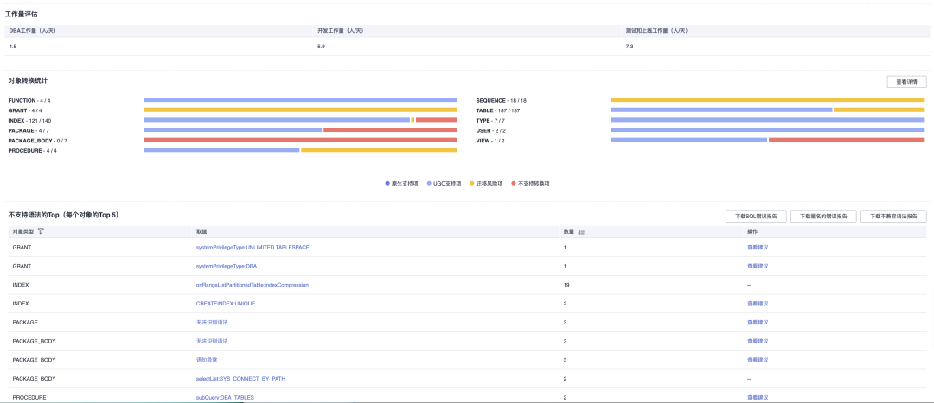Viewport: 934px width, 403px height.
Task: Click the blue segment of VIEW bar
Action: [x=689, y=141]
